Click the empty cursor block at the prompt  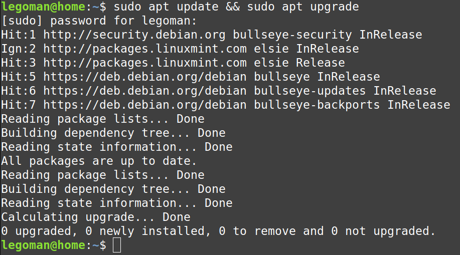point(116,245)
